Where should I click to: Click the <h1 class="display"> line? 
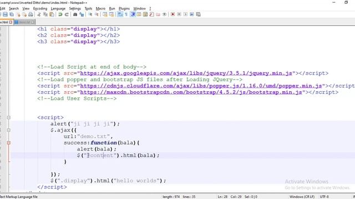coord(79,29)
